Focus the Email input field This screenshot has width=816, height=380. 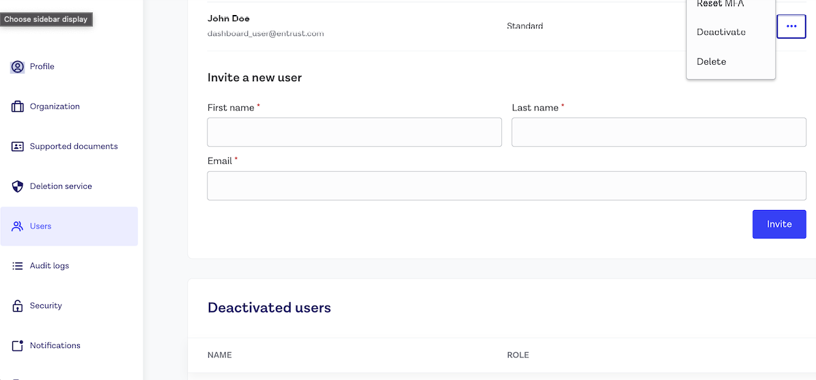(x=507, y=186)
